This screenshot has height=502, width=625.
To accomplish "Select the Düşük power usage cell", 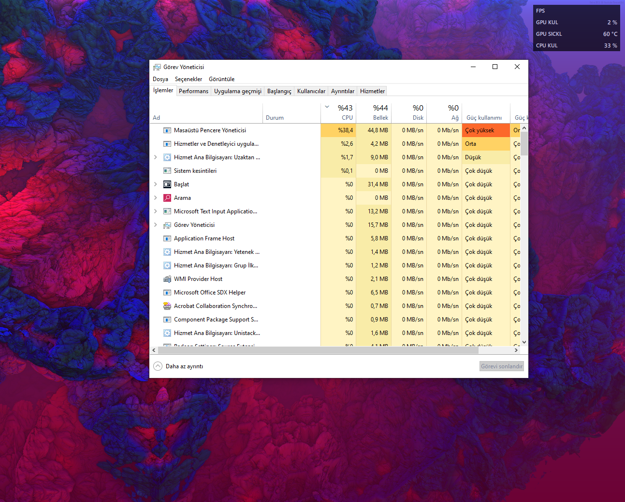I will click(486, 157).
